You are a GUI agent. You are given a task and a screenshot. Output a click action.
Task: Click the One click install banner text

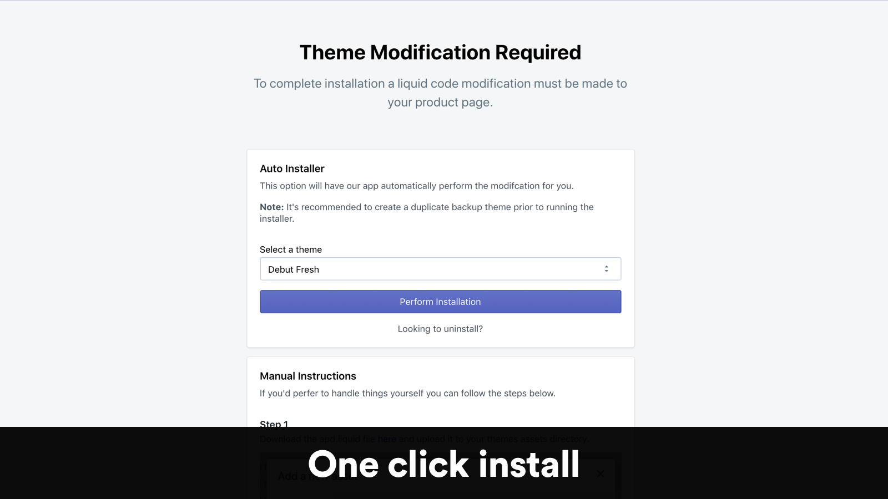point(444,464)
